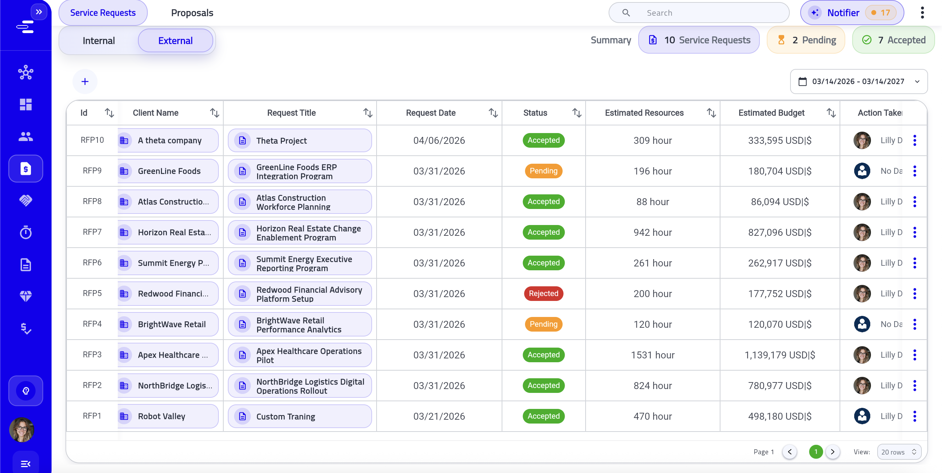Open the dashboard grid icon in sidebar

pos(25,105)
